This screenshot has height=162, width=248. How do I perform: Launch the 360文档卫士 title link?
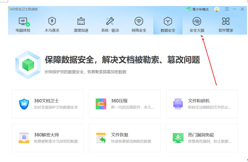pyautogui.click(x=46, y=101)
